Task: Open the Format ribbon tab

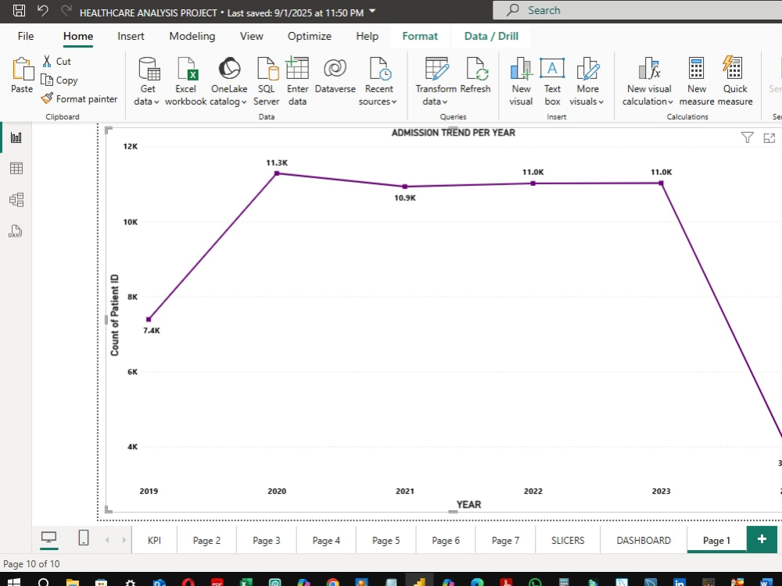Action: (420, 36)
